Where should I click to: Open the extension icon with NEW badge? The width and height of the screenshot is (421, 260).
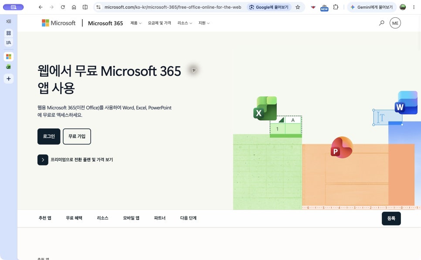[x=324, y=8]
